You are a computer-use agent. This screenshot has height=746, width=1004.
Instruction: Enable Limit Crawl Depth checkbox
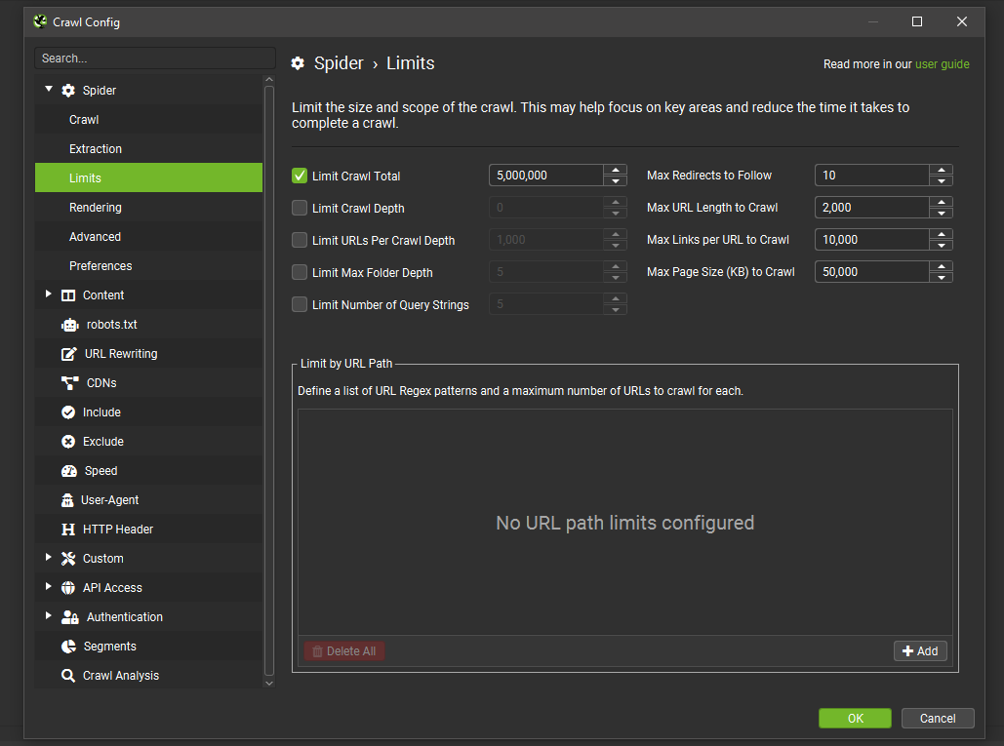[300, 208]
